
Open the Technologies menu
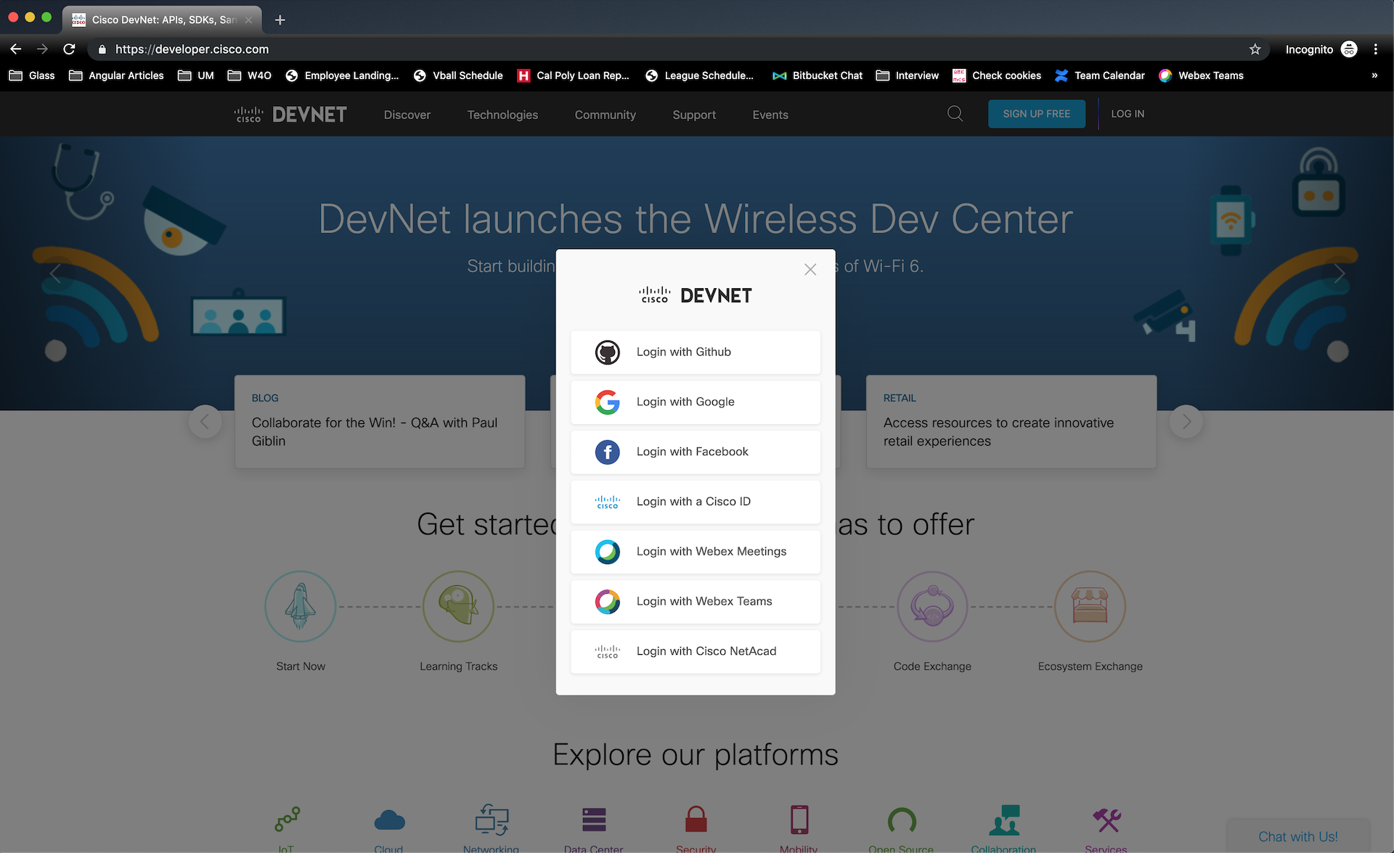pos(502,115)
